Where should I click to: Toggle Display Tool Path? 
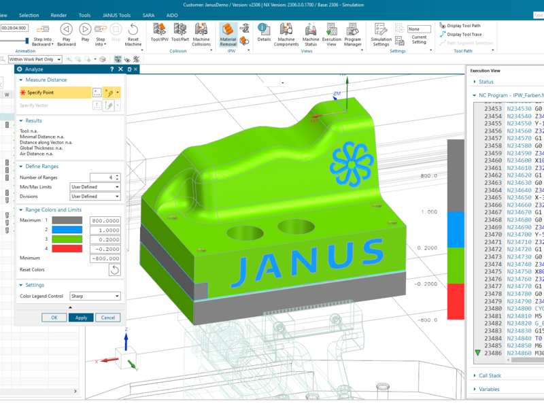click(x=460, y=26)
